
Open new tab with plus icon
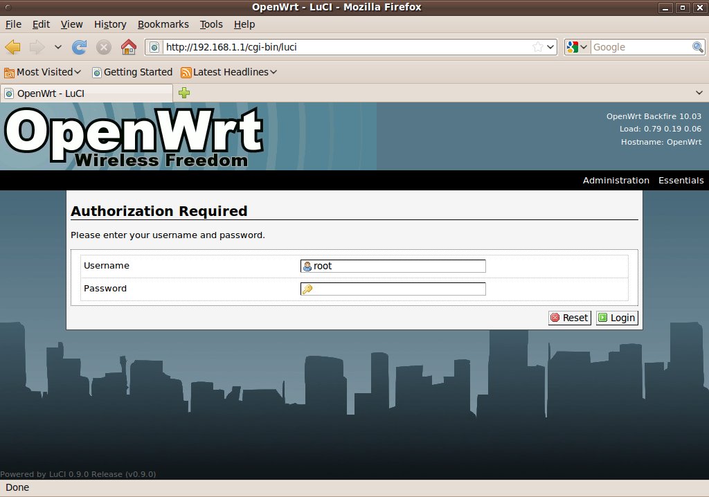[x=184, y=93]
